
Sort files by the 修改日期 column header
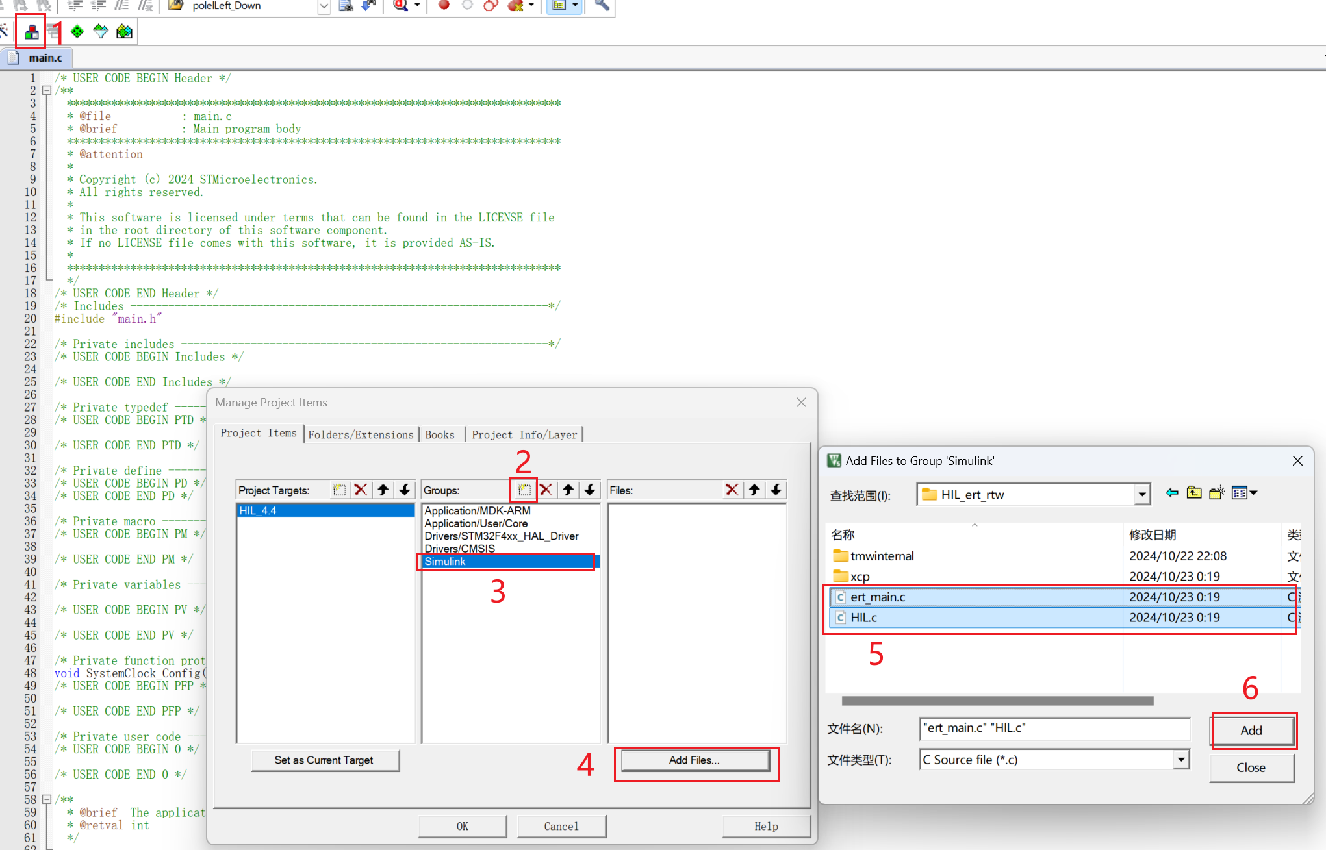1202,534
